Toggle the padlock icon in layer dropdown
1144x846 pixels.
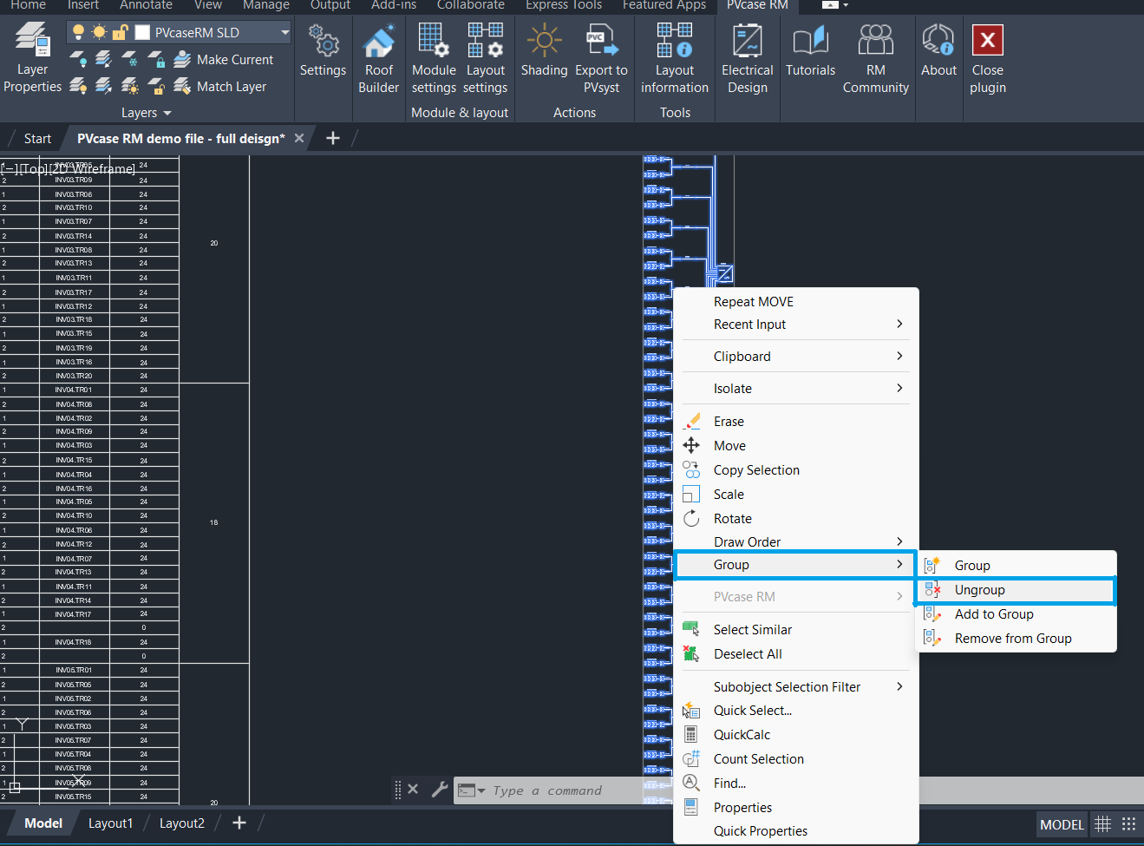coord(121,32)
